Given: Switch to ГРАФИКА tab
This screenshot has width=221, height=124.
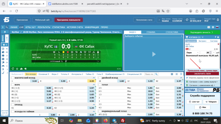Looking at the screenshot, I should click(151, 32).
